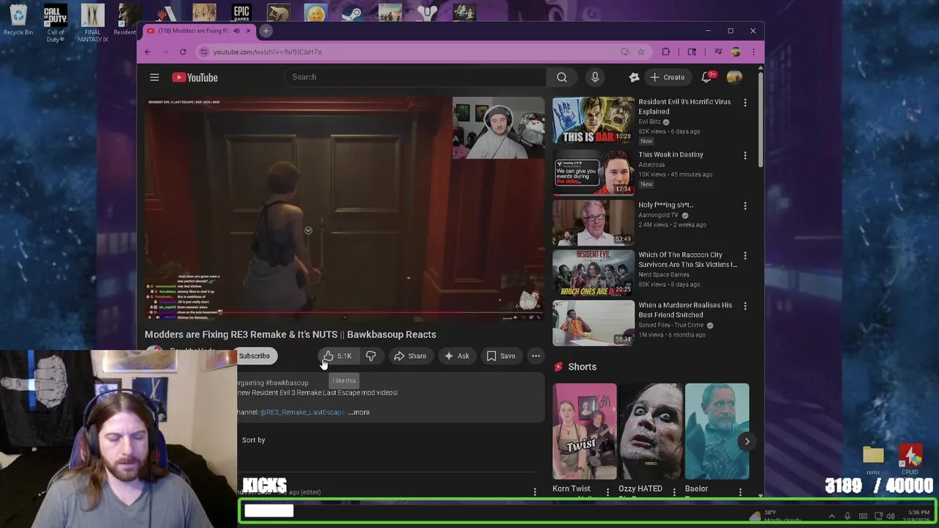
Task: Select FINAL FANTASY IX desktop shortcut
Action: pos(92,23)
